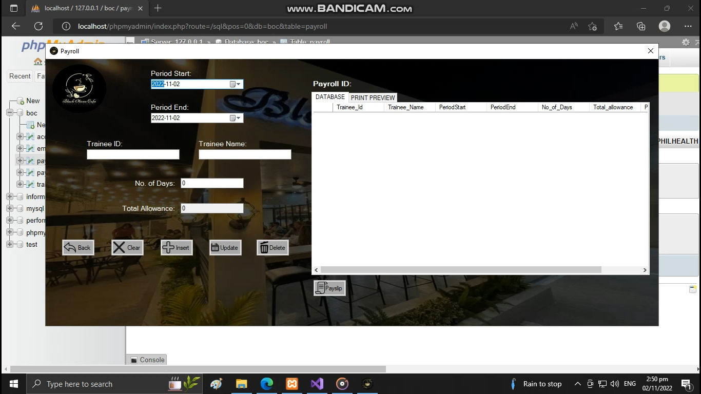This screenshot has width=701, height=394.
Task: Click the Total Allowance field
Action: tap(212, 208)
